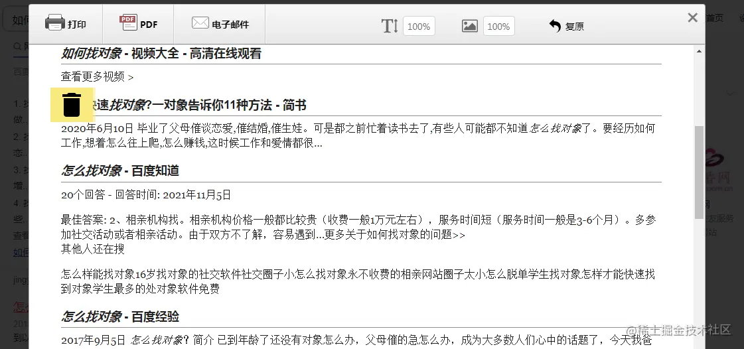Click the paragraph starting 2017年9月5日
Screen dimensions: 744x349
pyautogui.click(x=356, y=340)
